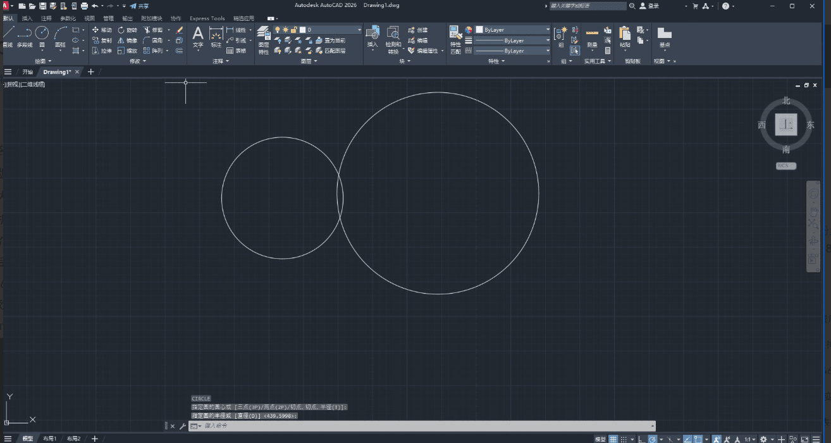The width and height of the screenshot is (831, 443).
Task: Add a new drawing tab with plus
Action: (x=90, y=72)
